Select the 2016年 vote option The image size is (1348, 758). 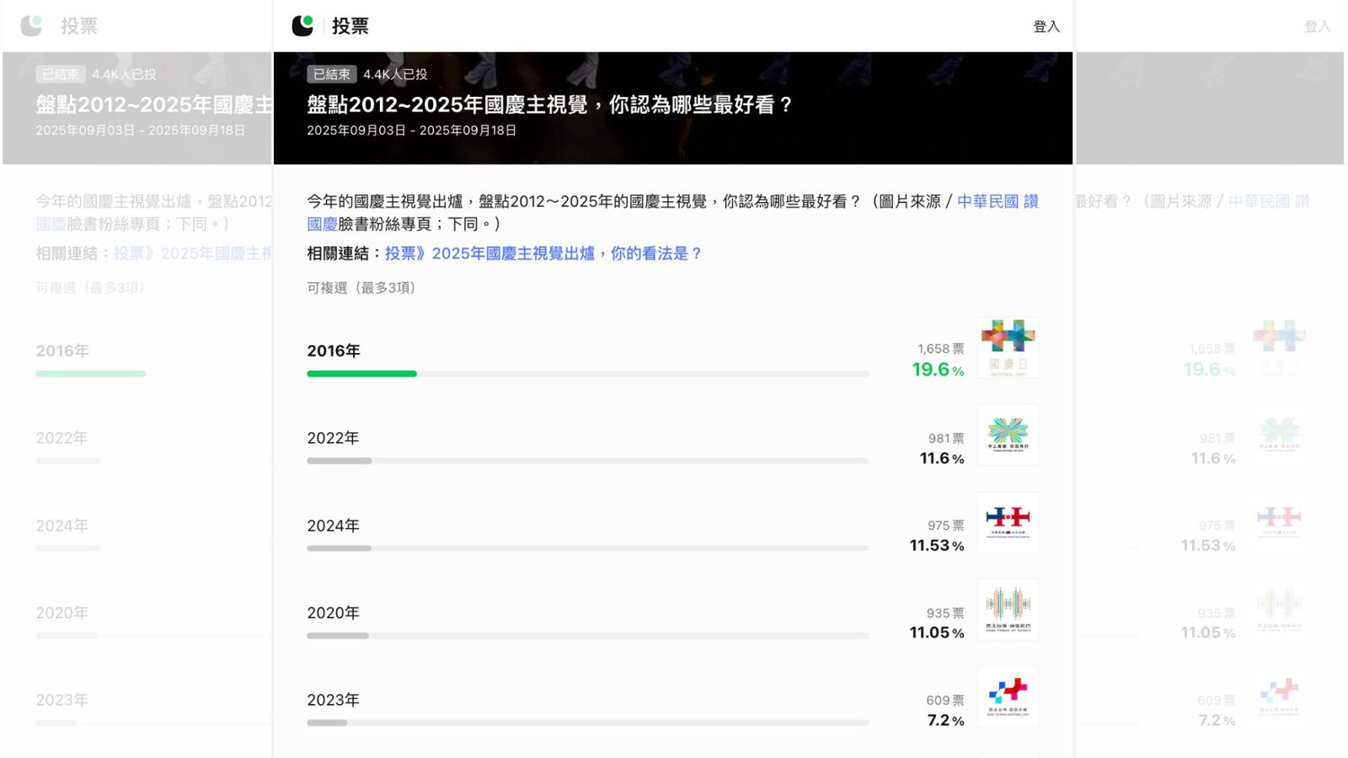(334, 350)
